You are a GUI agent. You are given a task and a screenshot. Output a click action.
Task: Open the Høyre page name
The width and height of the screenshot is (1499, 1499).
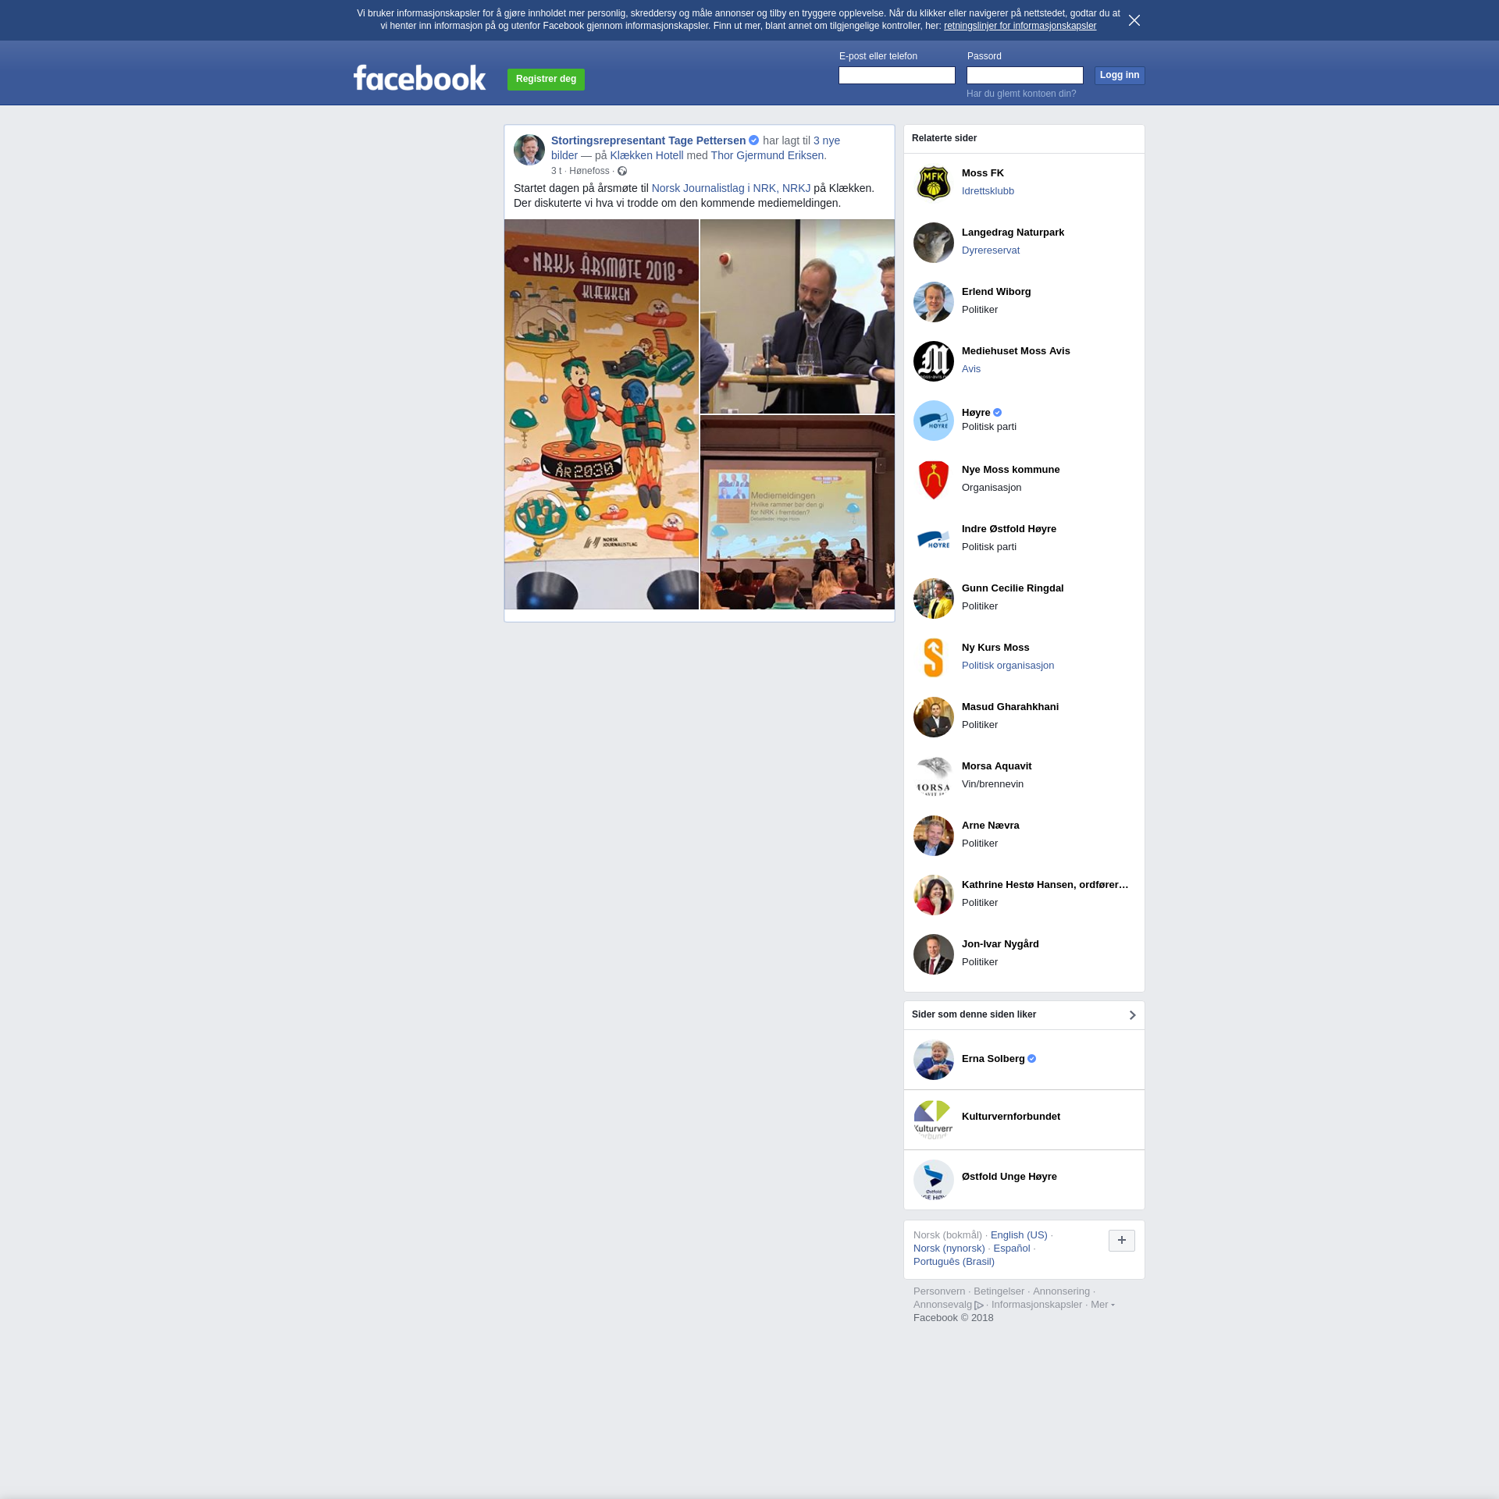(x=975, y=413)
